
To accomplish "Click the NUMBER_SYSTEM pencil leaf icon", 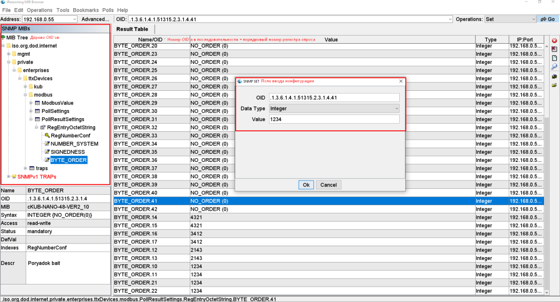I will coord(47,144).
